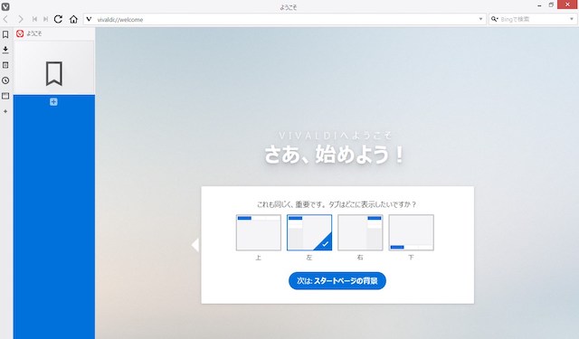Go to the previous welcome step arrow

[x=195, y=245]
